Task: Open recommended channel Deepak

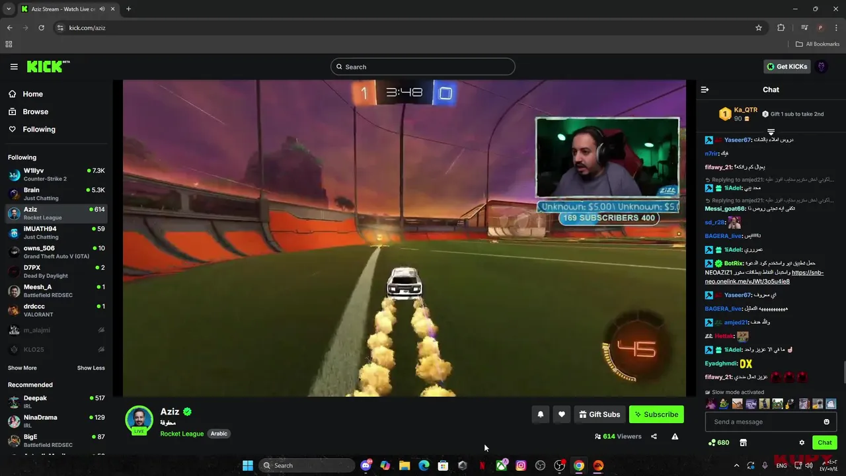Action: point(56,402)
